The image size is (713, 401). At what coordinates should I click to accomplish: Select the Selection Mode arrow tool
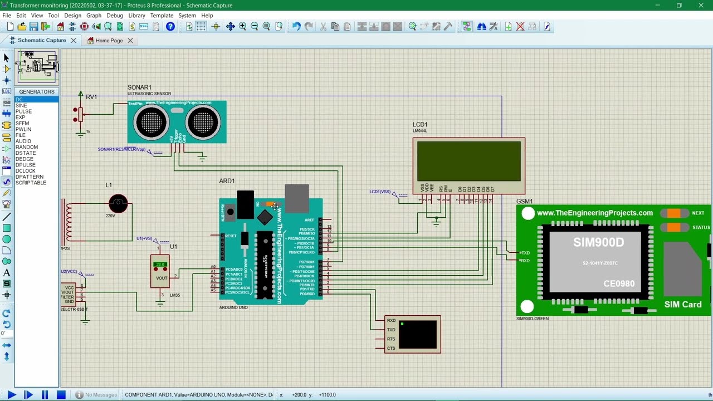tap(7, 58)
